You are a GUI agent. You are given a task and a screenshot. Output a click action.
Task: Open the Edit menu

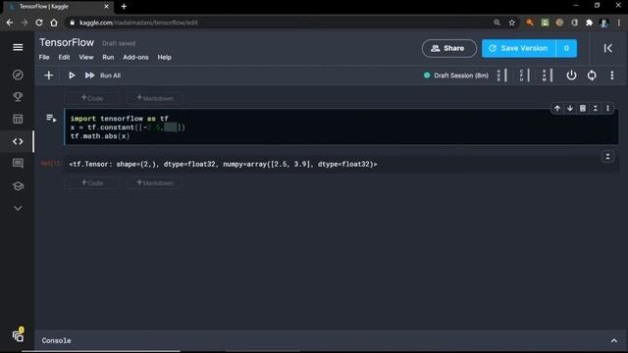(64, 57)
